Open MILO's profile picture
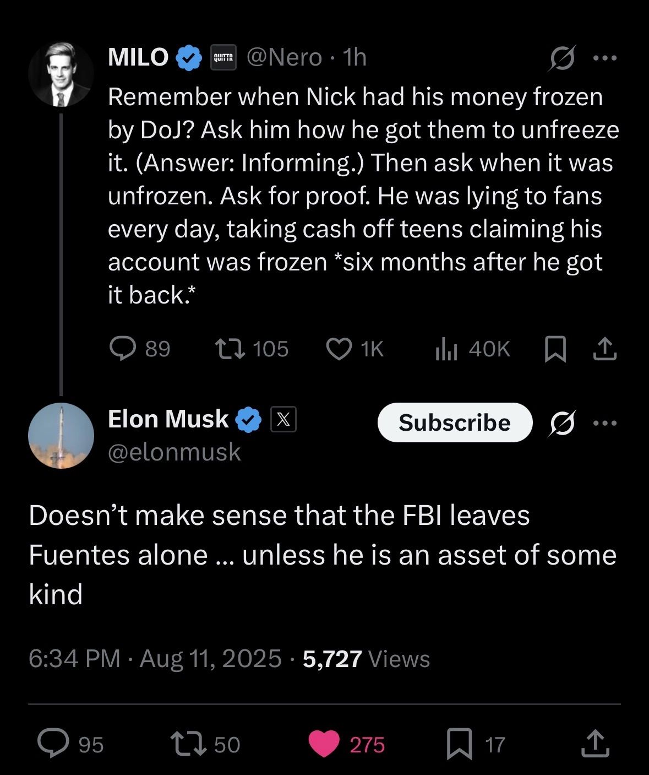Screen dimensions: 649x775 [x=61, y=74]
